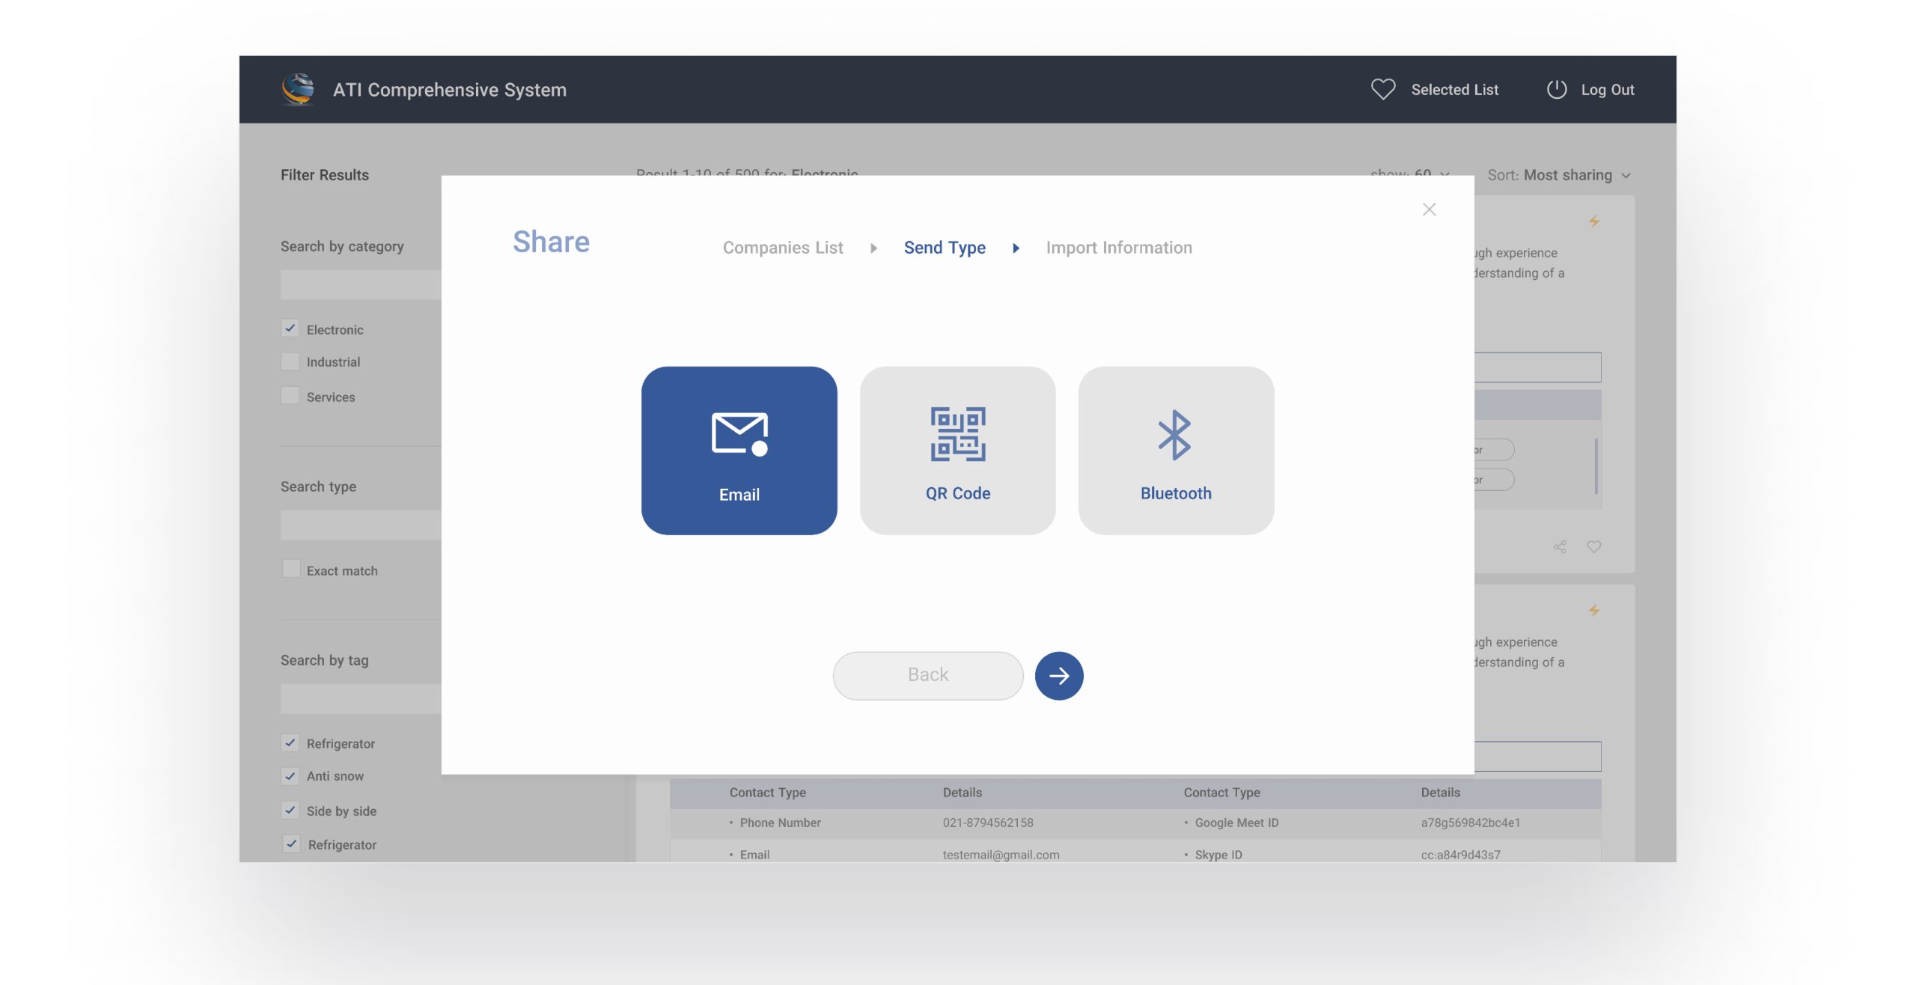Pick the Bluetooth sharing option
The width and height of the screenshot is (1916, 985).
(1175, 450)
